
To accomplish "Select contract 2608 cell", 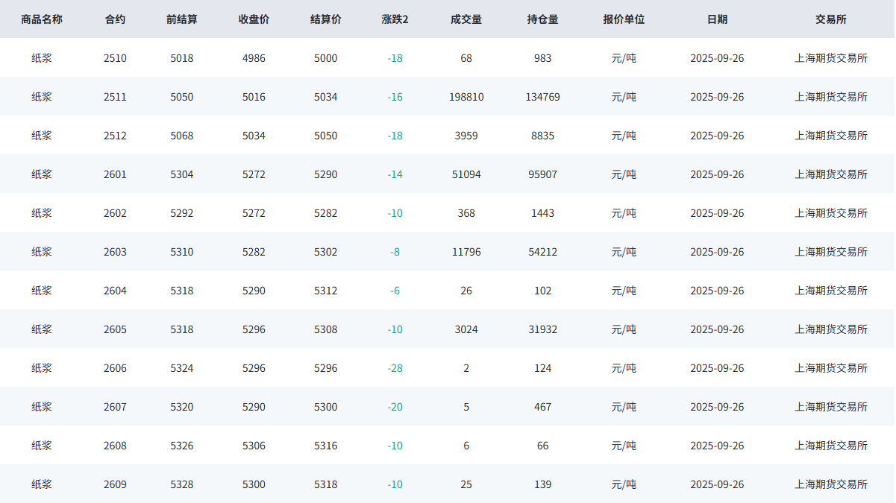I will (x=115, y=446).
